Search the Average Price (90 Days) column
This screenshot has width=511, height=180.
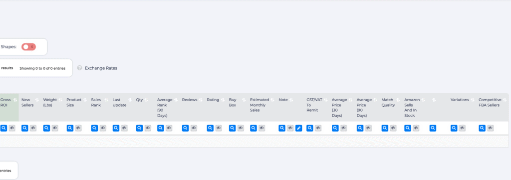click(x=360, y=128)
